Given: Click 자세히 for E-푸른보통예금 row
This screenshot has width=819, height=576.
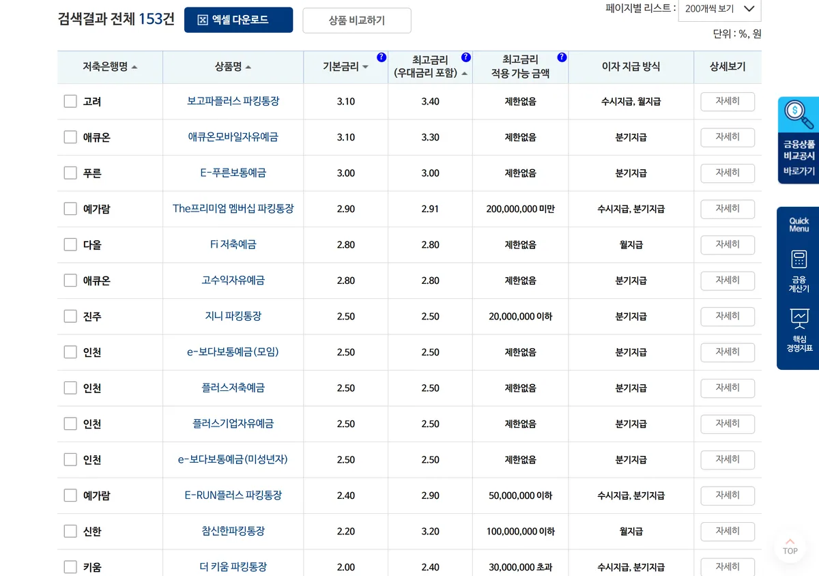Looking at the screenshot, I should tap(728, 173).
